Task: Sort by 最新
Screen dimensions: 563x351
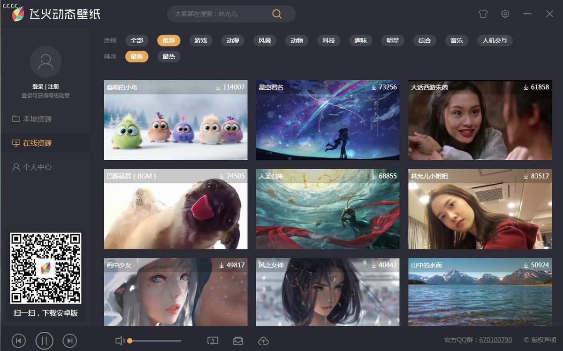Action: [137, 57]
